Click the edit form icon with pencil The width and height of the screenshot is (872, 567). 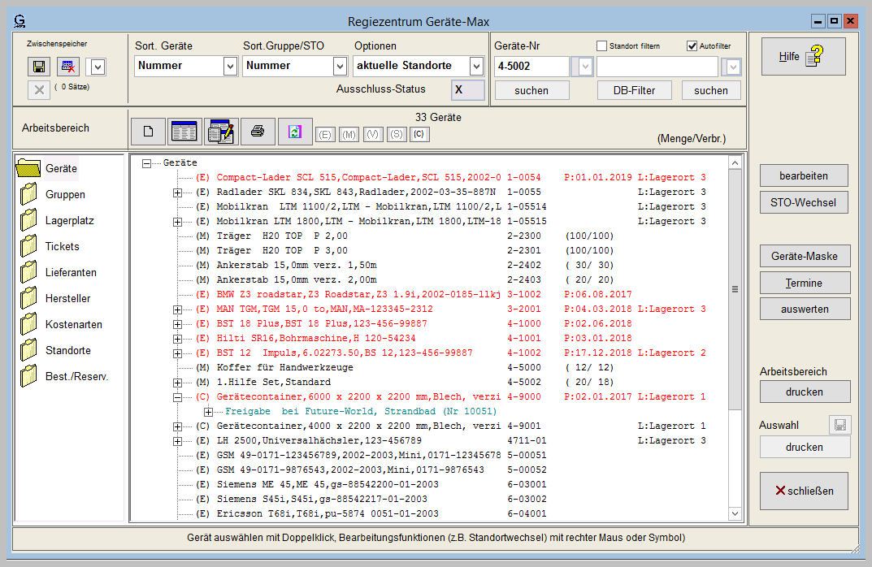(x=221, y=131)
